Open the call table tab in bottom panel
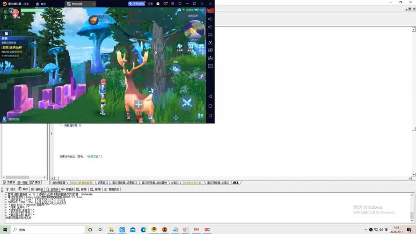This screenshot has height=234, width=416. coord(37,190)
